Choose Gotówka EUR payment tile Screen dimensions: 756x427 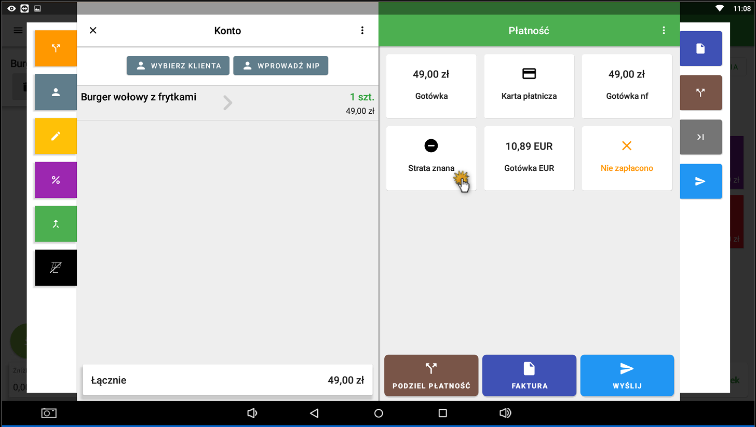pos(529,158)
